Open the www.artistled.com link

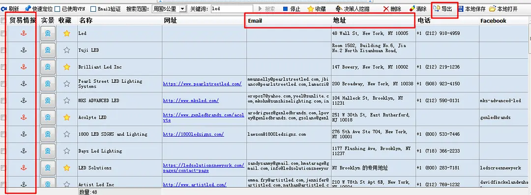coord(194,185)
